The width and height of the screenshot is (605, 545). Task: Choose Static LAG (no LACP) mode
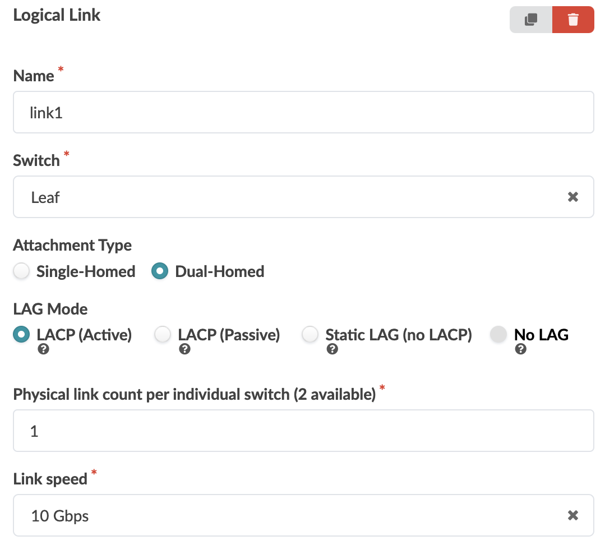pos(310,335)
